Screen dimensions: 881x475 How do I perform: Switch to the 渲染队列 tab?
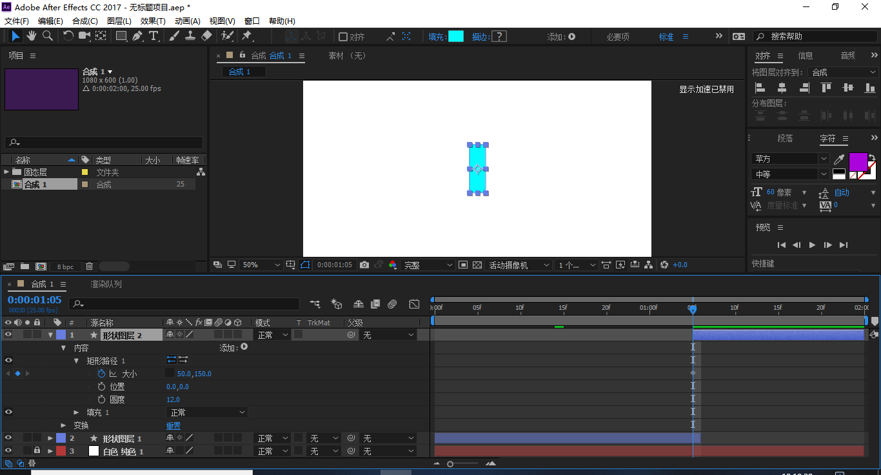pos(106,284)
